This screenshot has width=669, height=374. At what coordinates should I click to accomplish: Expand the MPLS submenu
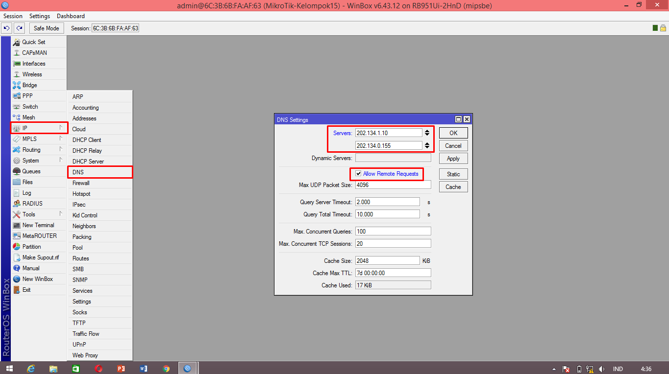pos(39,139)
